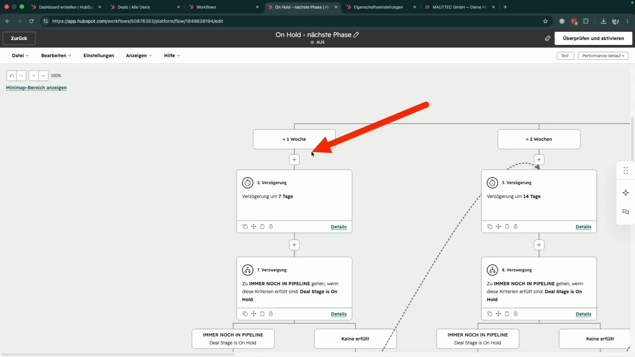Expand the Performance-Verlauf dropdown
The height and width of the screenshot is (357, 635).
tap(603, 56)
